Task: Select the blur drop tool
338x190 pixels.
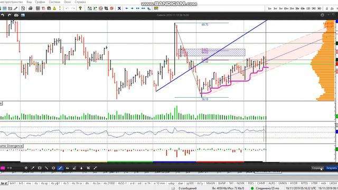Action: (x=81, y=168)
